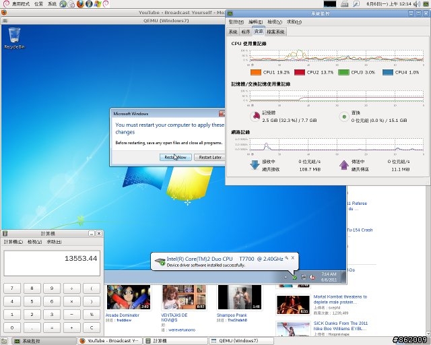Click the Debian swirl main menu icon
Screen dimensions: 431x345
pyautogui.click(x=6, y=4)
